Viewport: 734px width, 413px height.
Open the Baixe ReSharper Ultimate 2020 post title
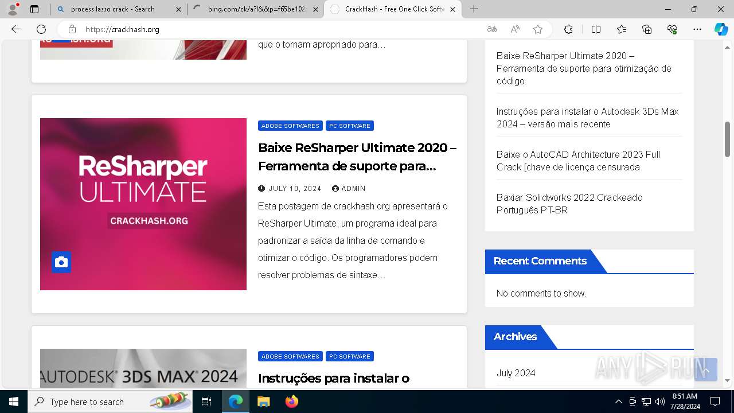tap(357, 157)
